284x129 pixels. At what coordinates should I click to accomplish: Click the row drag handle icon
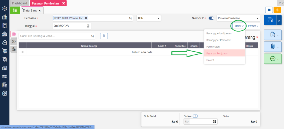23,52
